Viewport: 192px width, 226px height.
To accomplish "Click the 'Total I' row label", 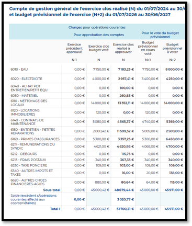I will click(55, 209).
